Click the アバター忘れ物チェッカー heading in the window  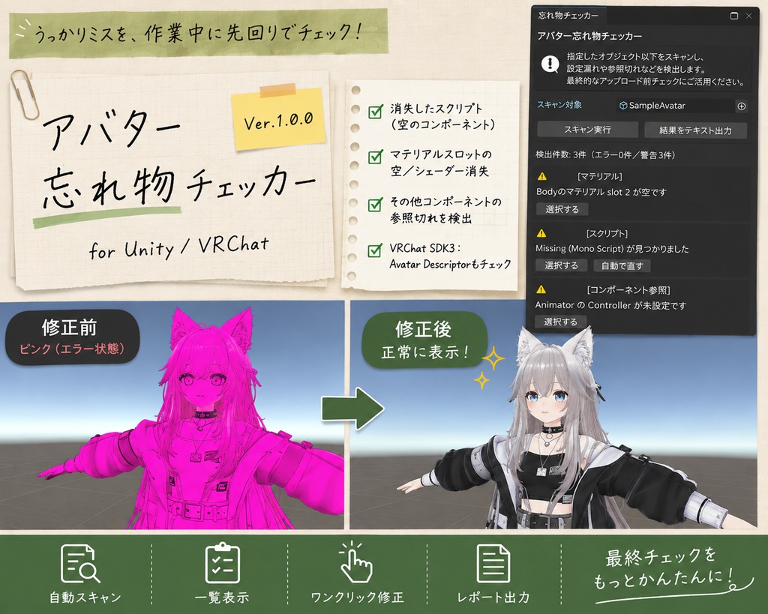[589, 36]
